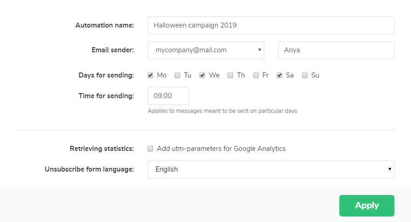Open the Email sender address dropdown
Screen dimensions: 411x222
(x=205, y=50)
